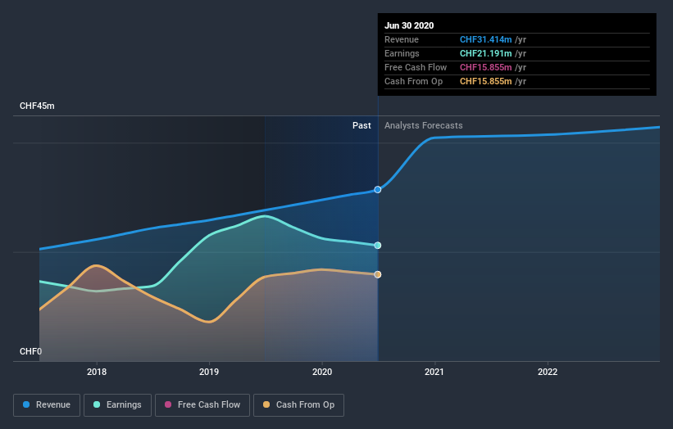Toggle the Free Cash Flow legend button
673x429 pixels.
pos(202,405)
